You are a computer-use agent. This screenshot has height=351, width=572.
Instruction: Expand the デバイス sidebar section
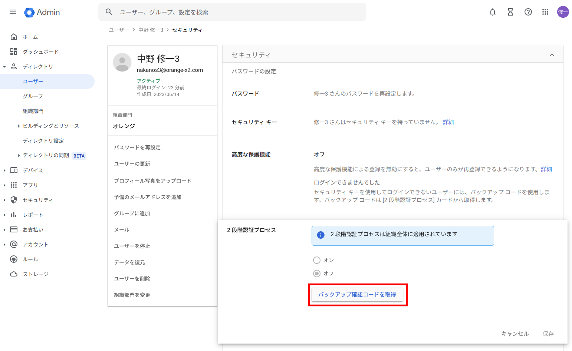[4, 170]
